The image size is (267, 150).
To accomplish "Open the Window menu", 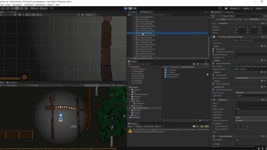I will [x=50, y=5].
